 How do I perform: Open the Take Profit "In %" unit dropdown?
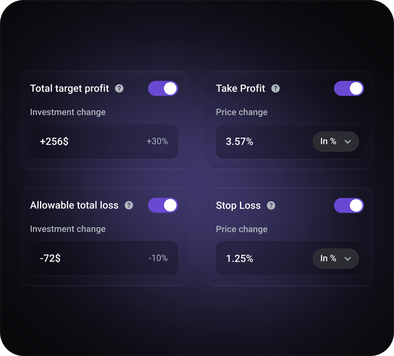pyautogui.click(x=335, y=142)
